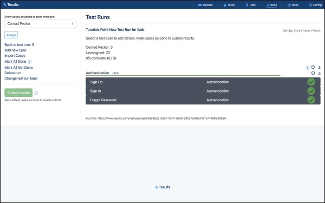The width and height of the screenshot is (325, 203).
Task: Toggle Forgot Password case done checkmark
Action: (311, 100)
